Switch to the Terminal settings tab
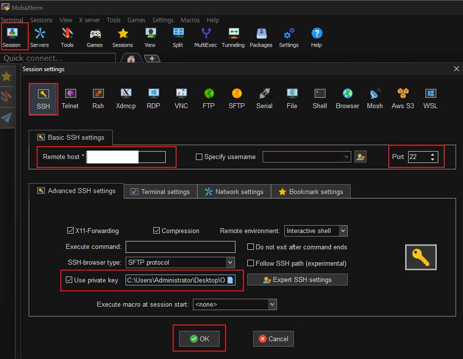This screenshot has width=463, height=359. (x=161, y=192)
